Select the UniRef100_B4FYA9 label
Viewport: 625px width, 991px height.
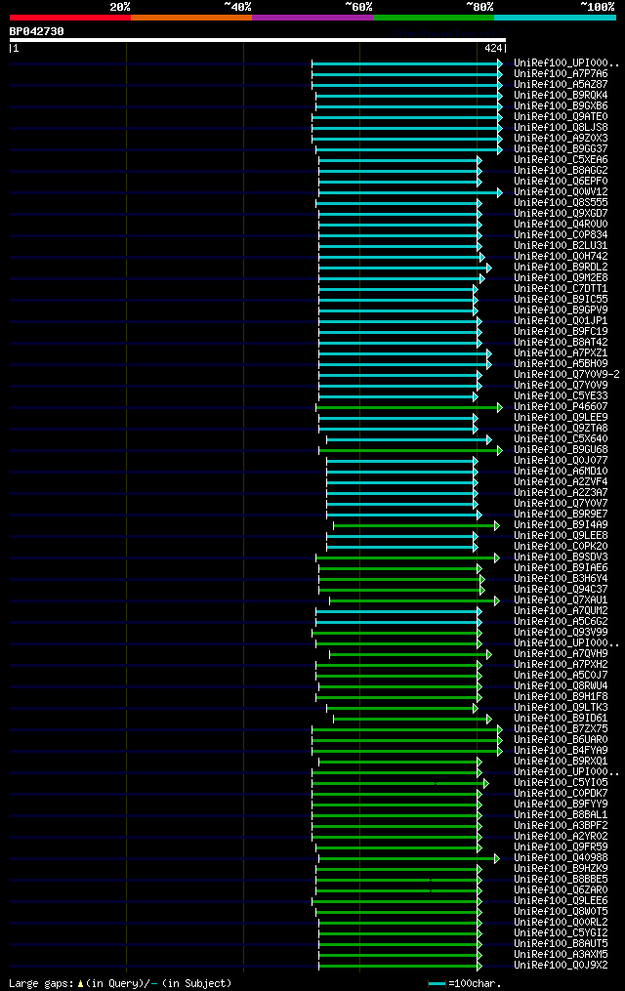[x=561, y=751]
